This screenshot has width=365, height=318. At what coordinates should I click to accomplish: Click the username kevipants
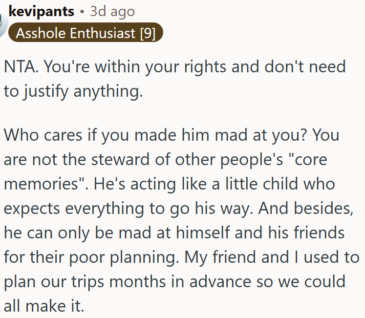[x=42, y=11]
